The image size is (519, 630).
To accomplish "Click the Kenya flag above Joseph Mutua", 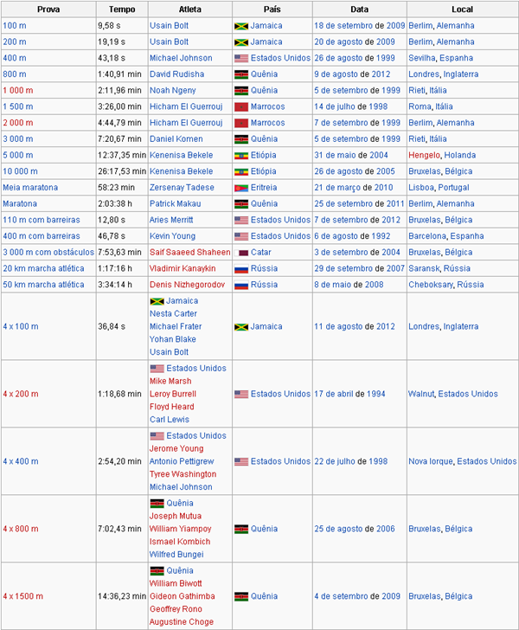I will click(157, 504).
